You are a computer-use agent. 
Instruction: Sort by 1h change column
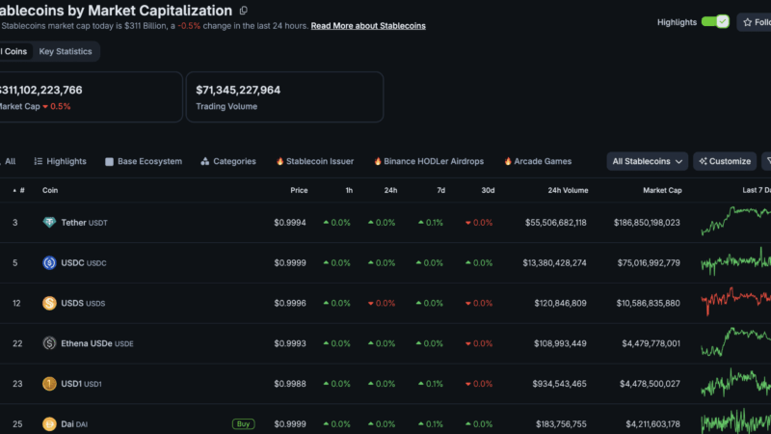[x=349, y=190]
